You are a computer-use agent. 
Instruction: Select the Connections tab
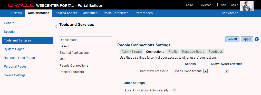pos(155,52)
